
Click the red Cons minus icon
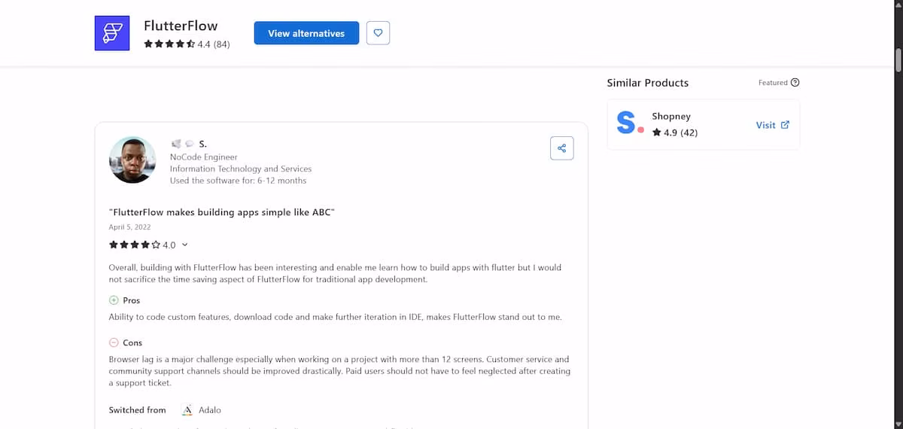(114, 342)
